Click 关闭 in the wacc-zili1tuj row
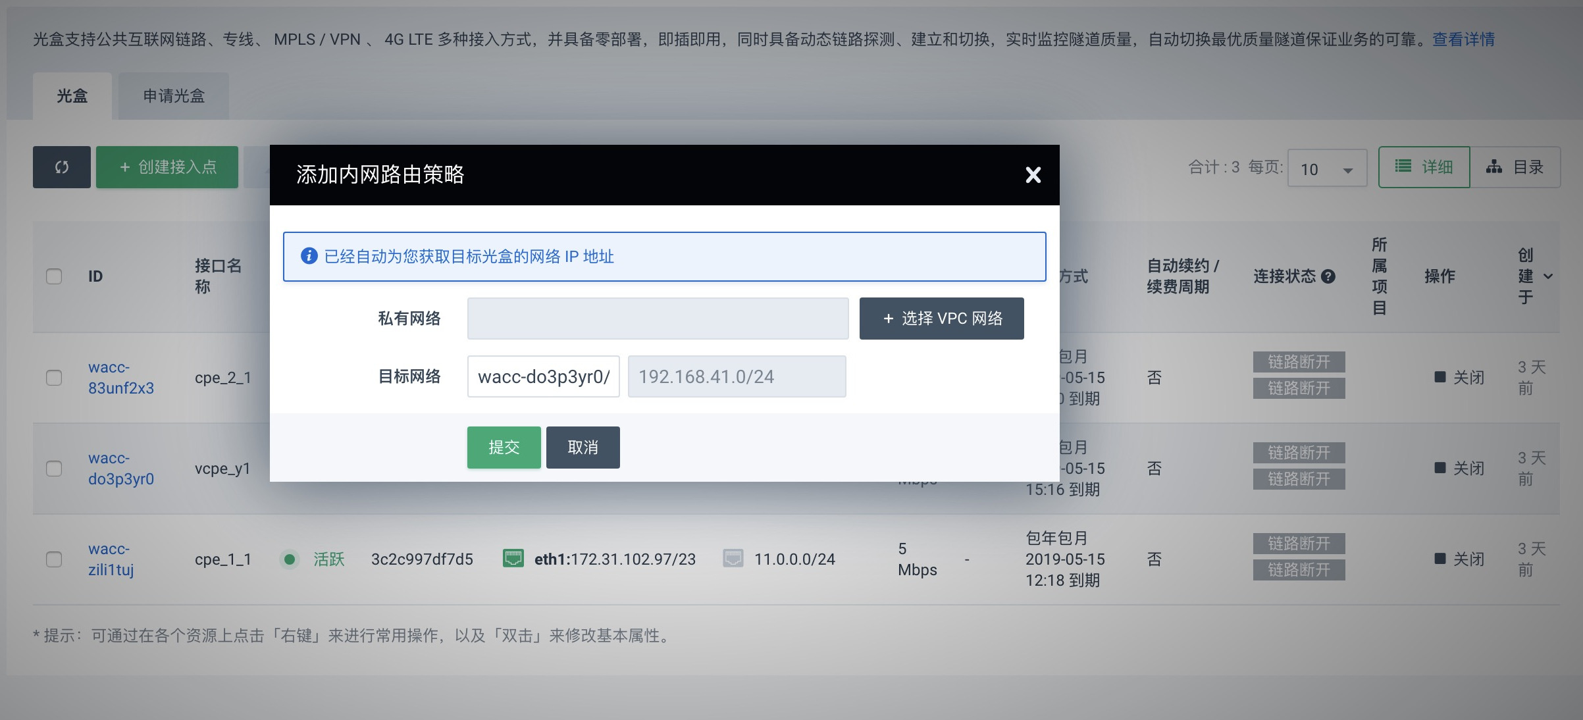This screenshot has height=720, width=1583. pyautogui.click(x=1459, y=559)
